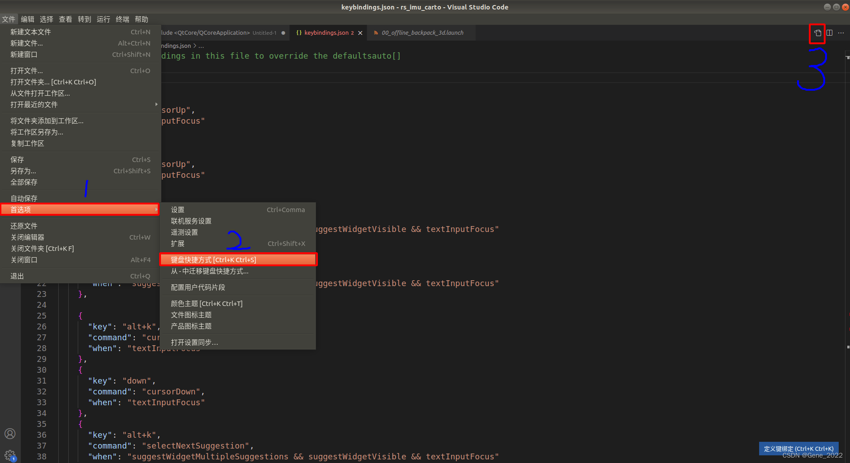Click line number 31 in the gutter
Image resolution: width=850 pixels, height=463 pixels.
click(42, 381)
